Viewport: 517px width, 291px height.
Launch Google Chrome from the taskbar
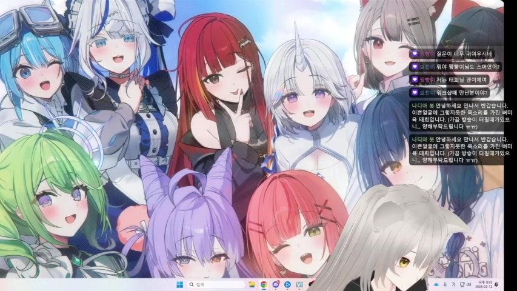tap(264, 284)
